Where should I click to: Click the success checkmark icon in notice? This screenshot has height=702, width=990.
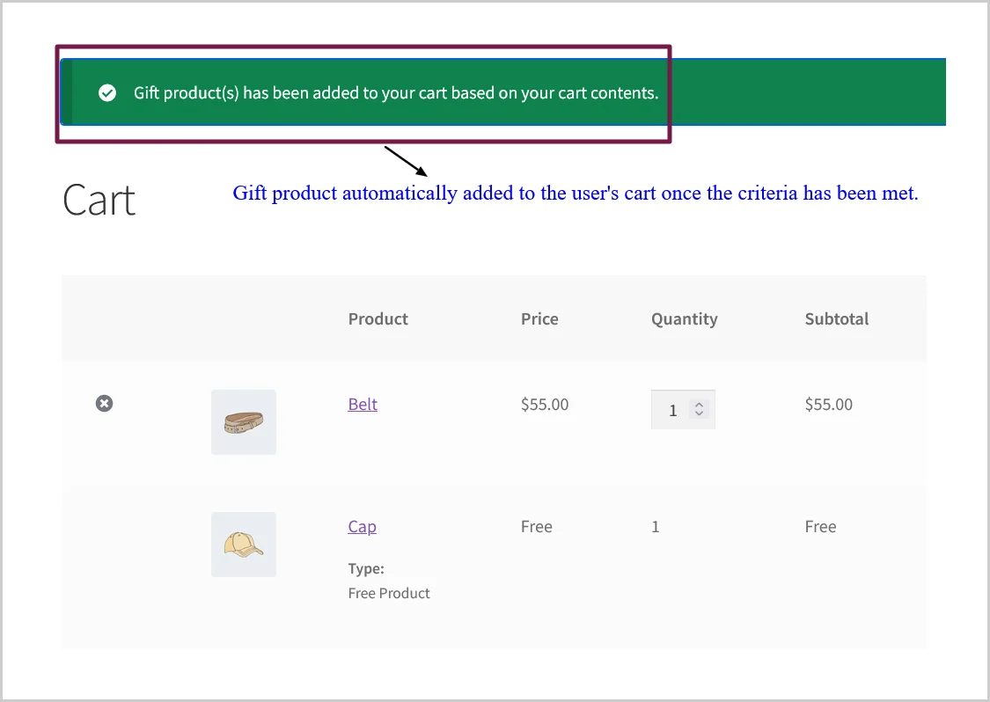107,92
